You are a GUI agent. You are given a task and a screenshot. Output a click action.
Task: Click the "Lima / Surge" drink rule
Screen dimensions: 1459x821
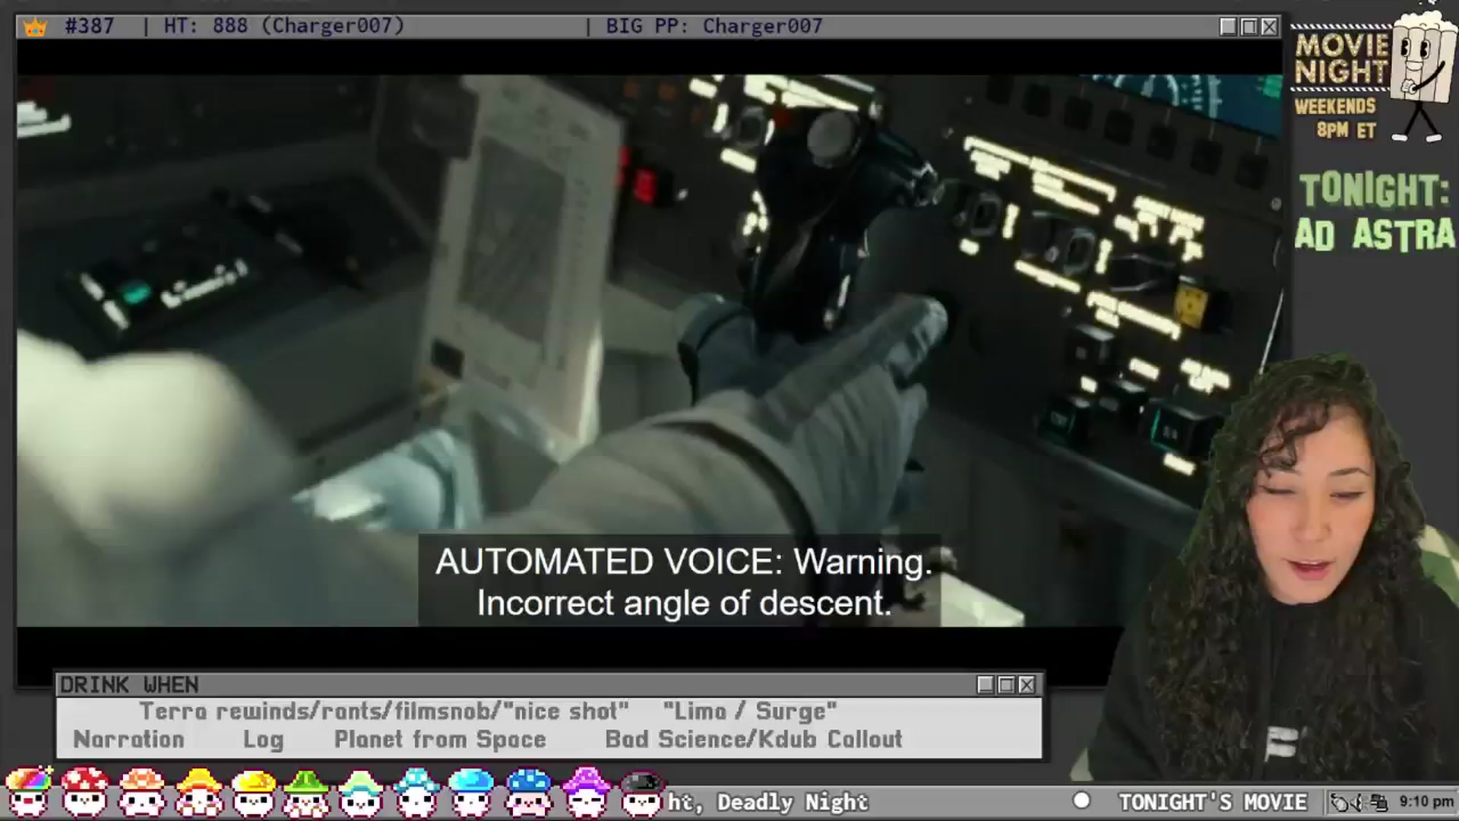tap(750, 712)
